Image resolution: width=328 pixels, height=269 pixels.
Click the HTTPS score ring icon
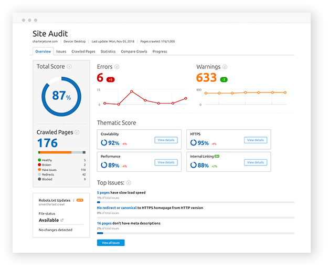[193, 142]
